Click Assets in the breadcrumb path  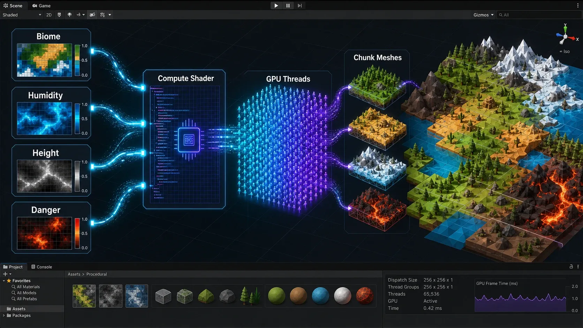(74, 274)
